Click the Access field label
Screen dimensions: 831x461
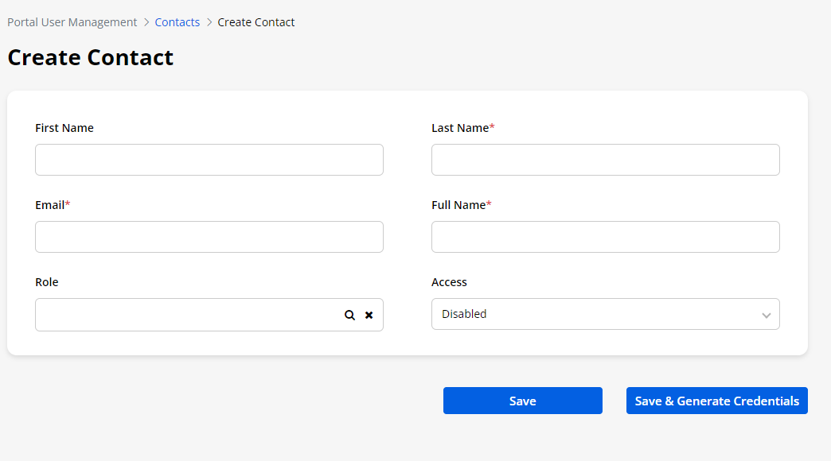[449, 282]
